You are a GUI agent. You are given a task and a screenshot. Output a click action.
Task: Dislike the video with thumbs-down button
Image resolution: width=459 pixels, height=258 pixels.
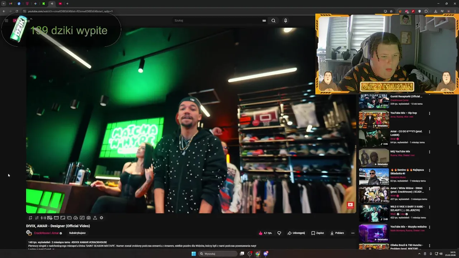[279, 233]
